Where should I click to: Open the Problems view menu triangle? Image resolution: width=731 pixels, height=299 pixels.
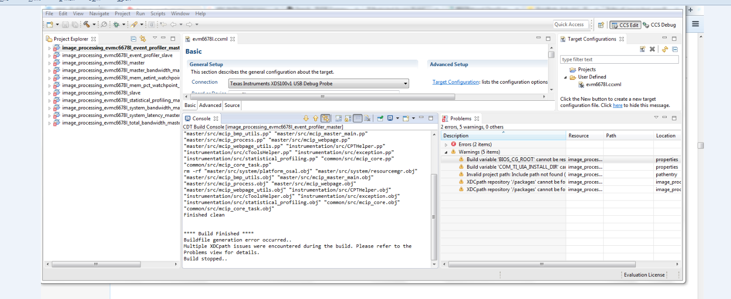pos(656,117)
